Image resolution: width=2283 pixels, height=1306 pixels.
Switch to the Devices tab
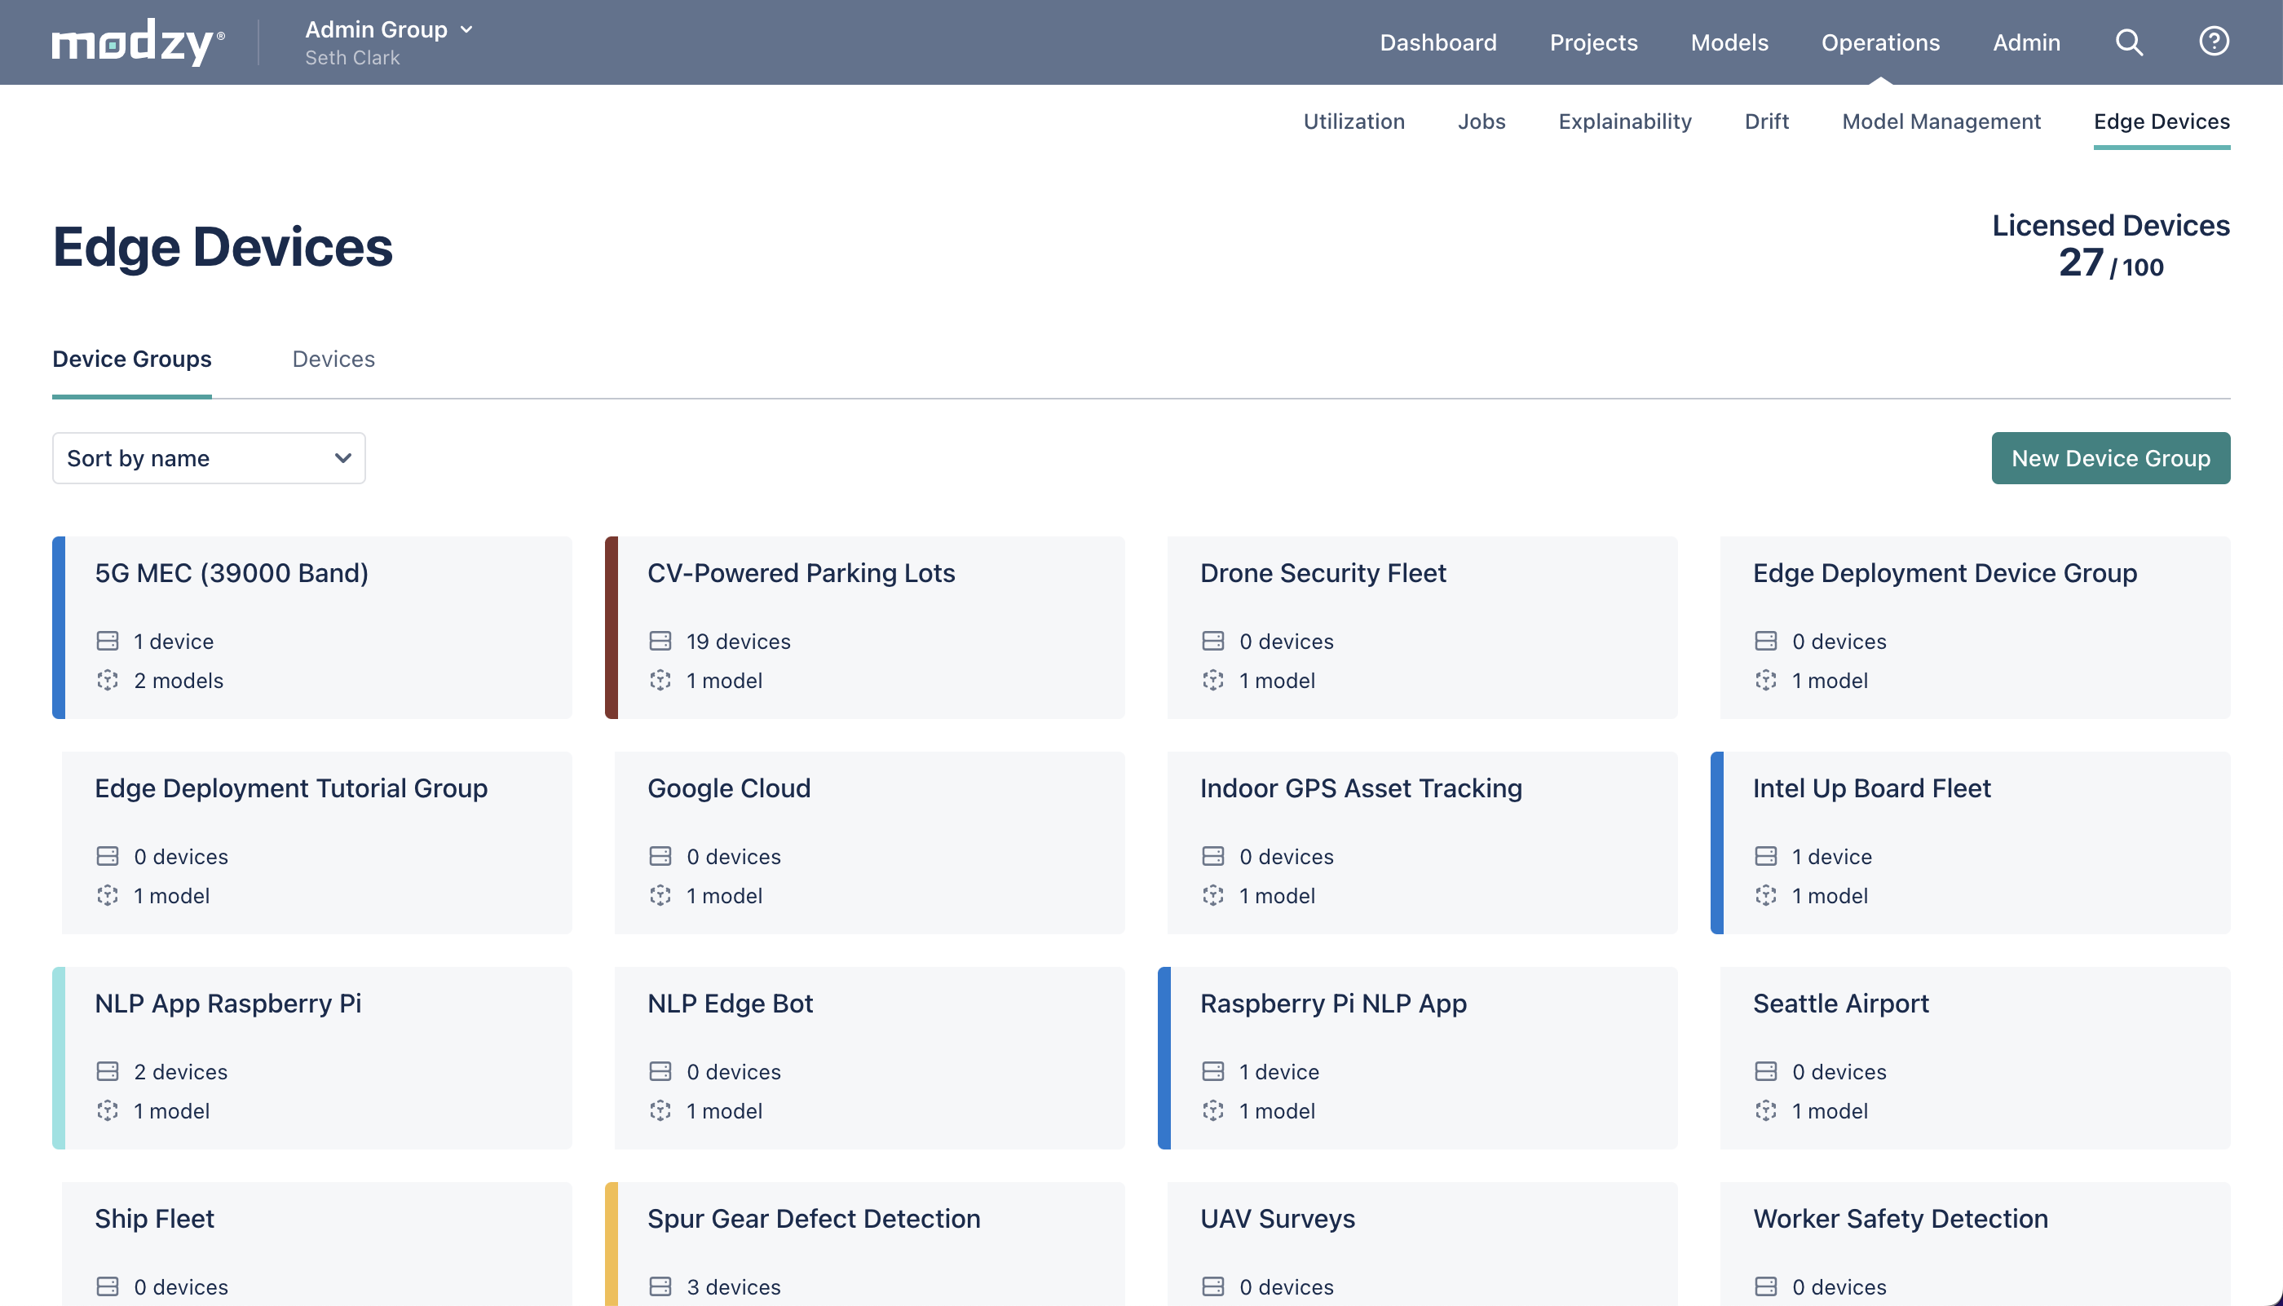point(333,359)
